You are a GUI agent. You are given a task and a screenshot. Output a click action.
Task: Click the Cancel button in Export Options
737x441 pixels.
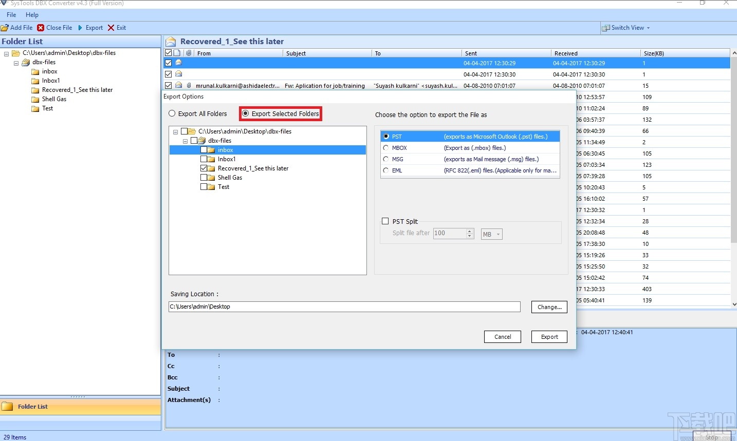(x=502, y=337)
